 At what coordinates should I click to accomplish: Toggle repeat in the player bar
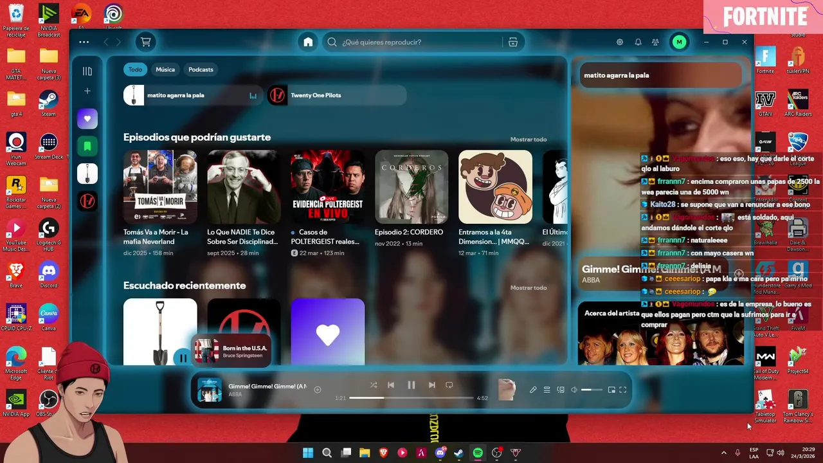tap(449, 385)
